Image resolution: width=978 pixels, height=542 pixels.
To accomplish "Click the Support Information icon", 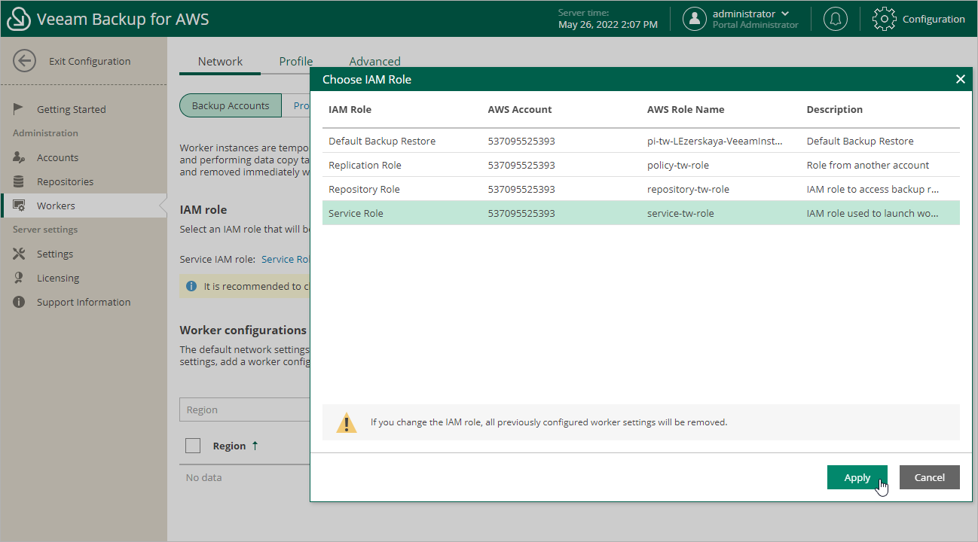I will click(x=20, y=302).
